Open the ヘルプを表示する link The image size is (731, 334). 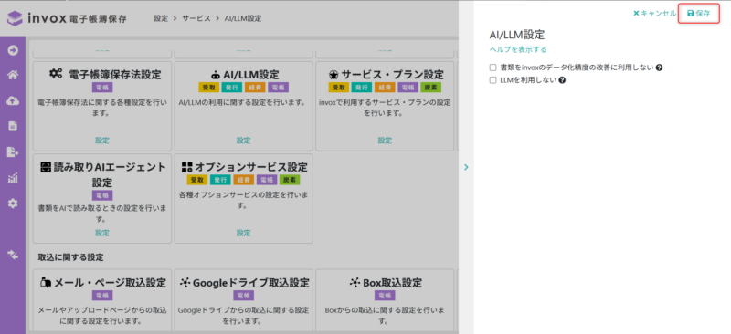click(518, 49)
